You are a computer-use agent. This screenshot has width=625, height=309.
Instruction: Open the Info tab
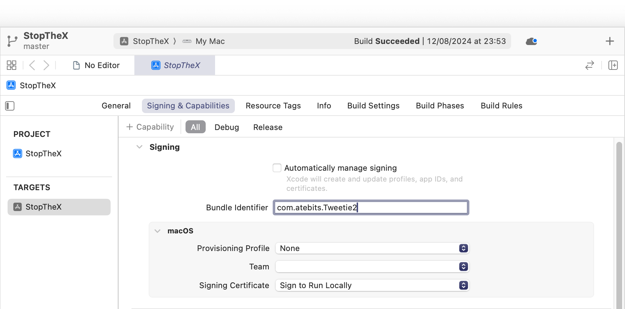pyautogui.click(x=324, y=106)
